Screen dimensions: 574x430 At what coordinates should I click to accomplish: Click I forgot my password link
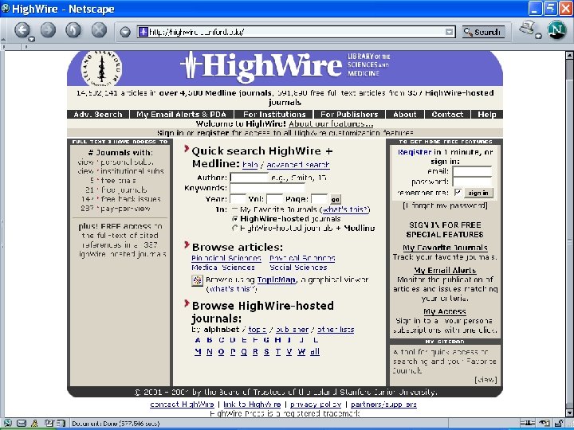[445, 205]
